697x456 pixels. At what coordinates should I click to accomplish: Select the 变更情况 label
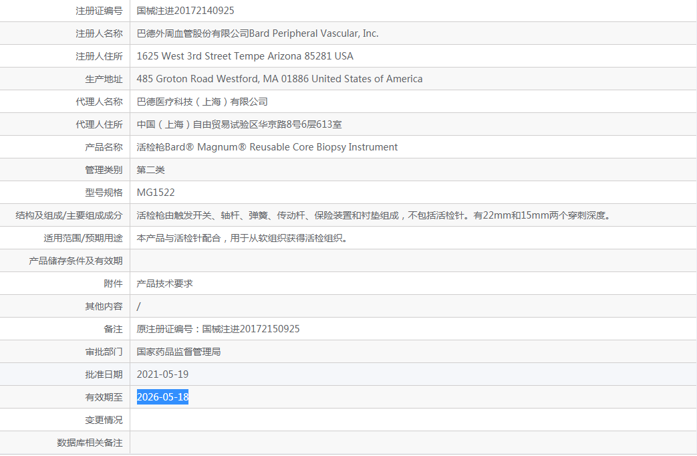(104, 419)
